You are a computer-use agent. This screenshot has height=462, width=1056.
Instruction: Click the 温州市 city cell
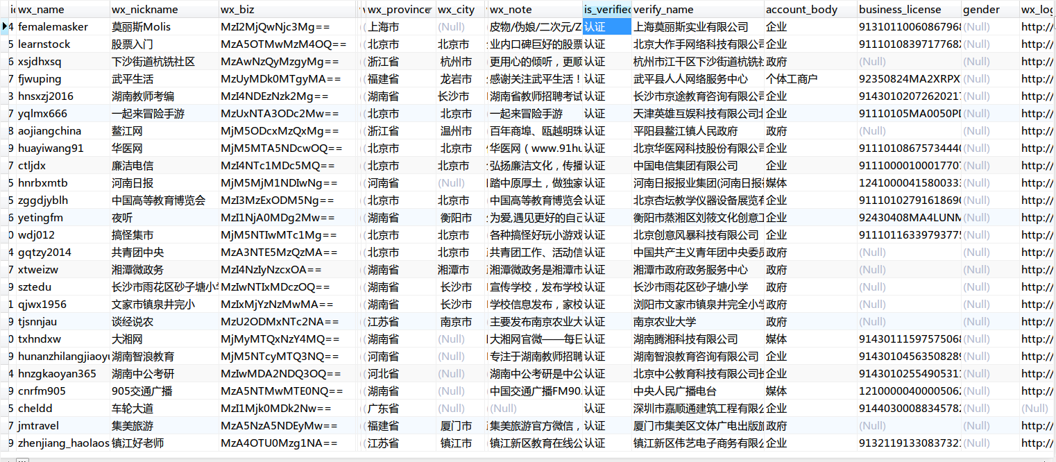click(x=459, y=131)
